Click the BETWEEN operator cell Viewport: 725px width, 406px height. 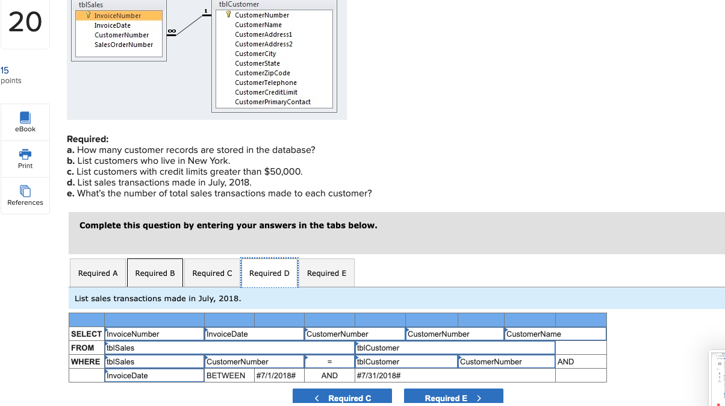229,375
